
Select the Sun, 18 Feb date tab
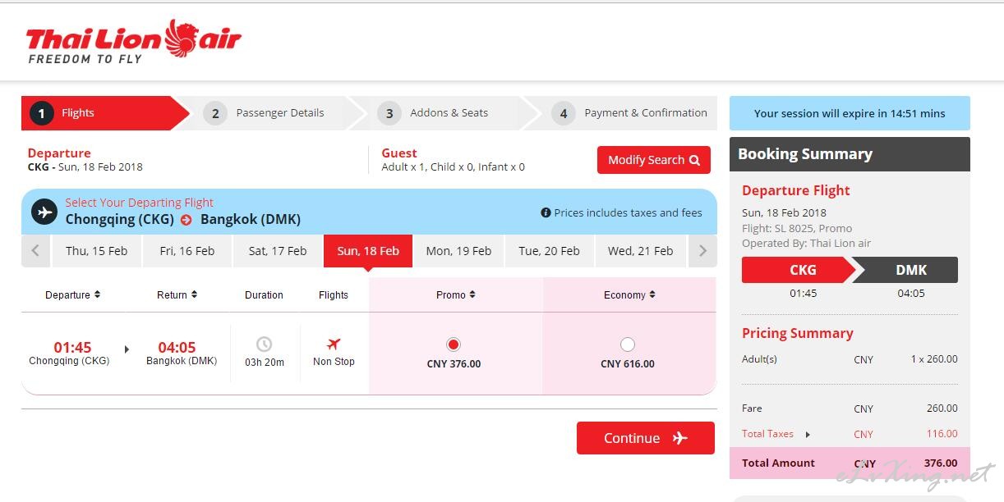(368, 251)
